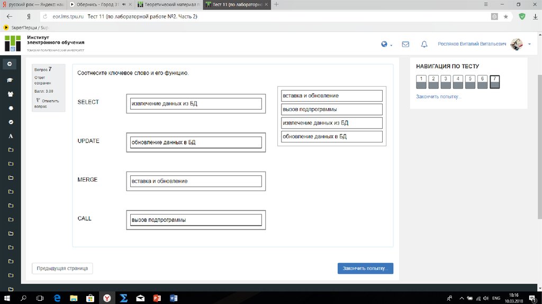Click the graduation cap icon in sidebar
The width and height of the screenshot is (542, 304).
coord(10,81)
